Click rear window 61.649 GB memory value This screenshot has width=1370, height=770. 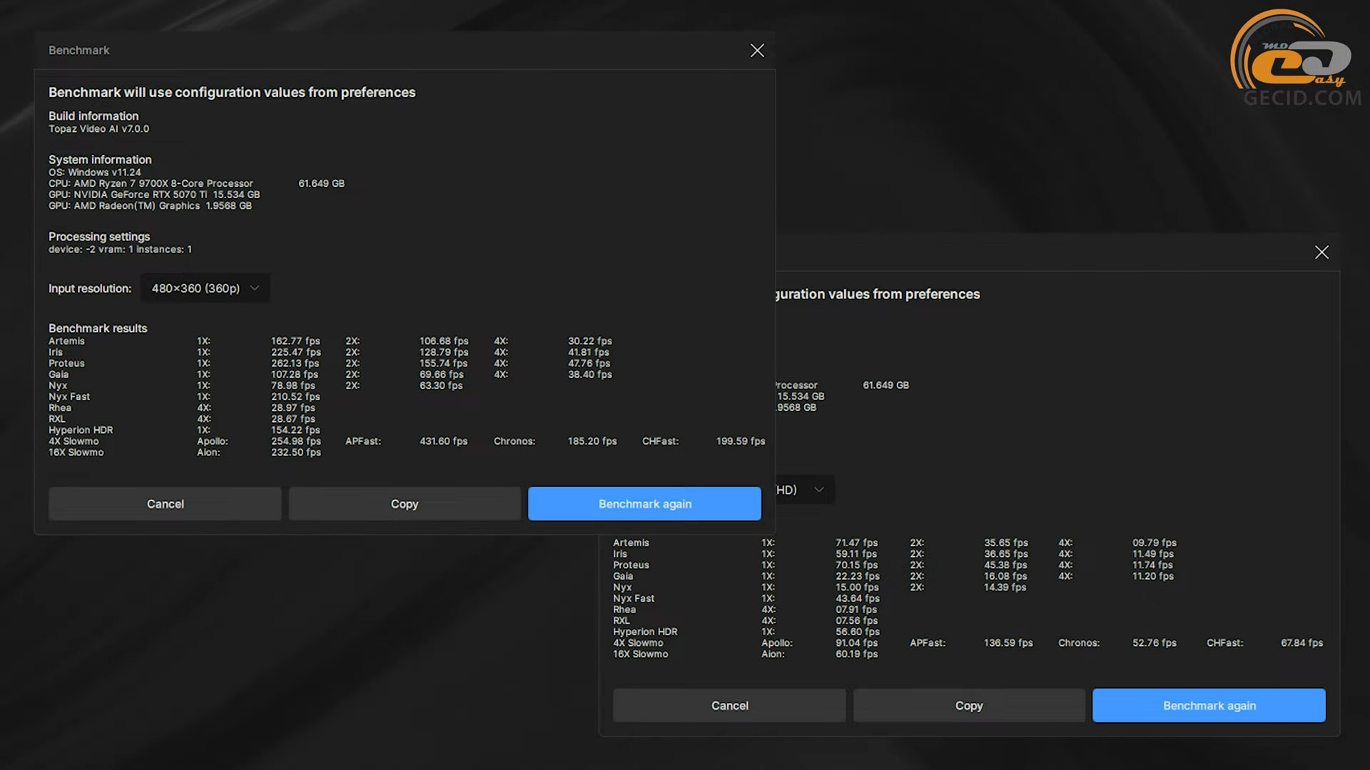click(886, 386)
